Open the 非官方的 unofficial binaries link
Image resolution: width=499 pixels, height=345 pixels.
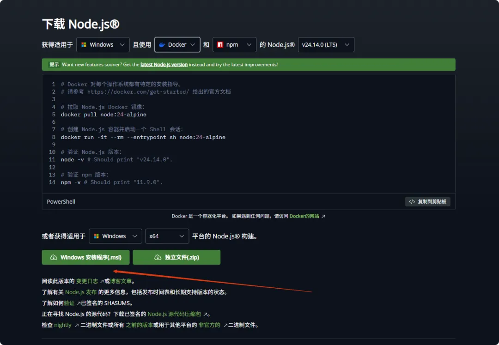[209, 325]
